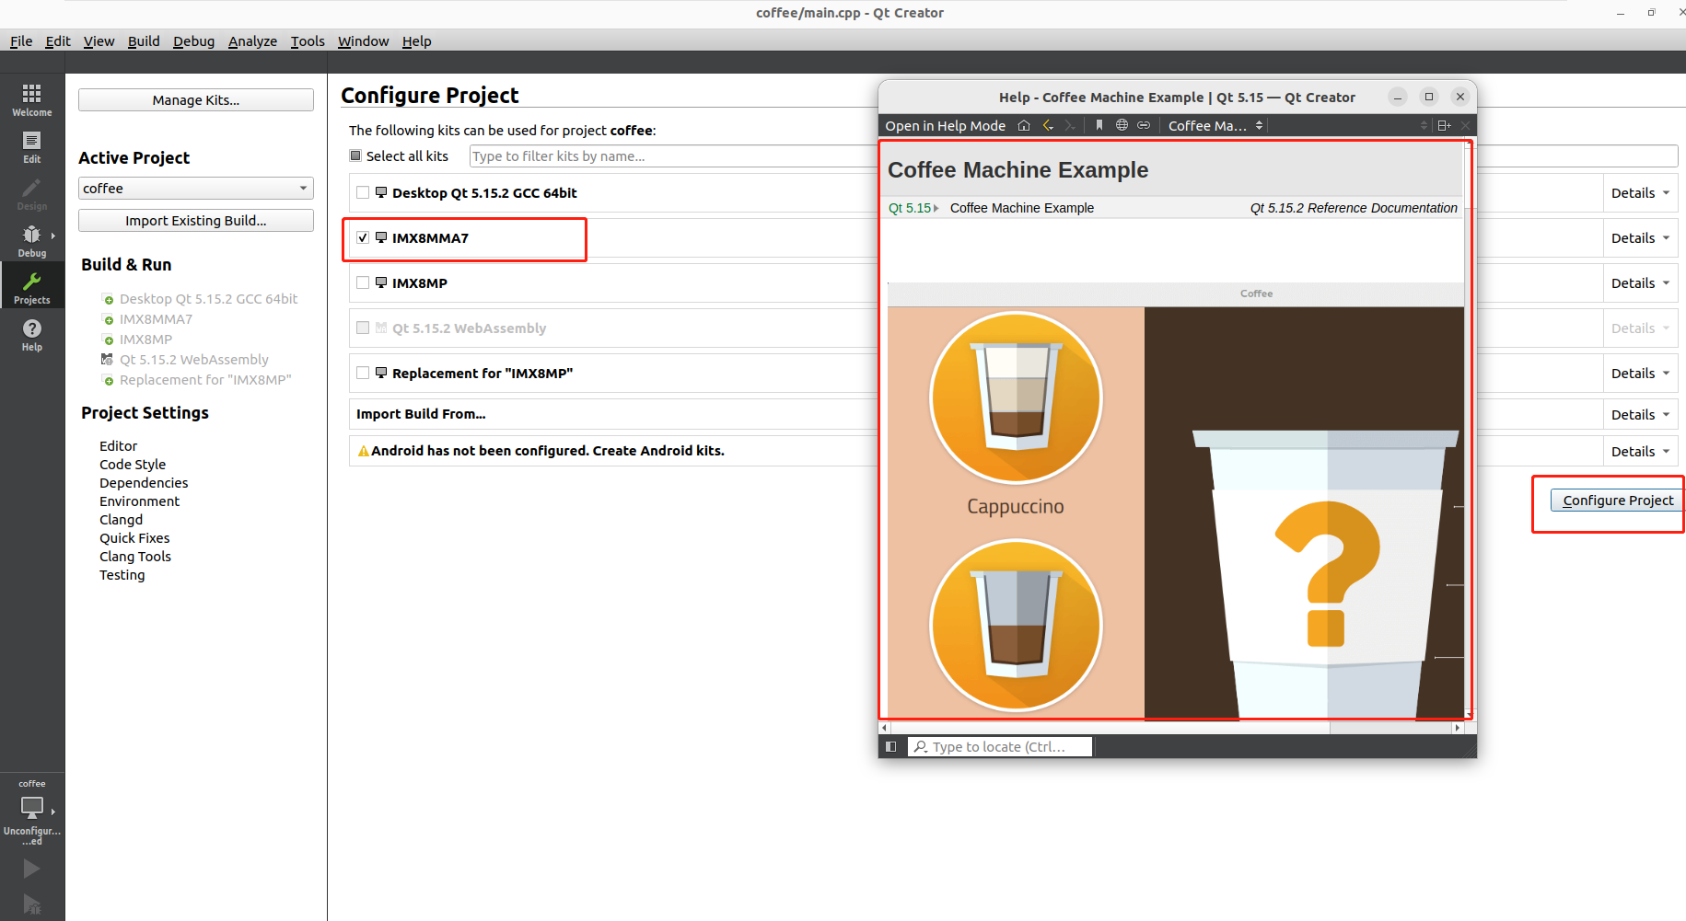Select the Projects mode wrench icon
The image size is (1686, 921).
(x=31, y=282)
